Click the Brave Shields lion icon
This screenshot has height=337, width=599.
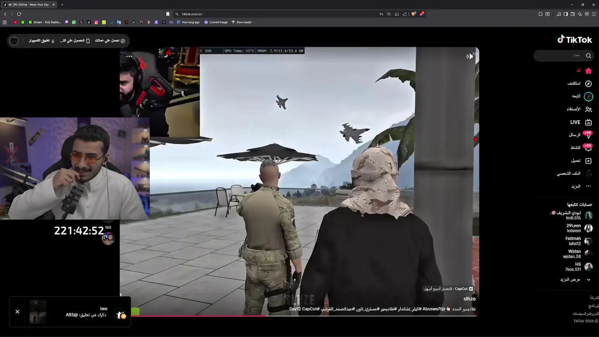click(x=413, y=14)
